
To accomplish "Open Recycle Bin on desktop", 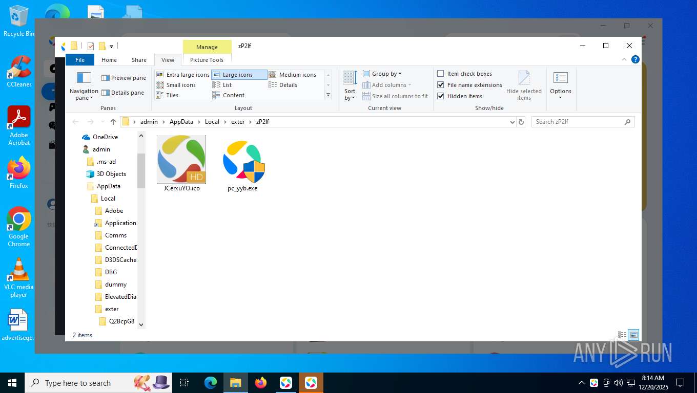I will 19,21.
